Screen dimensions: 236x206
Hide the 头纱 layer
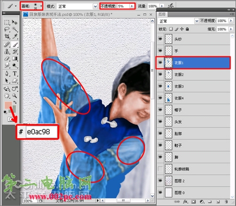[x=160, y=39]
